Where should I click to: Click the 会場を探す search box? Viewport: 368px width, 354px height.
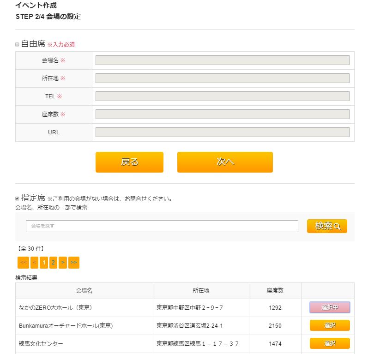click(x=162, y=226)
